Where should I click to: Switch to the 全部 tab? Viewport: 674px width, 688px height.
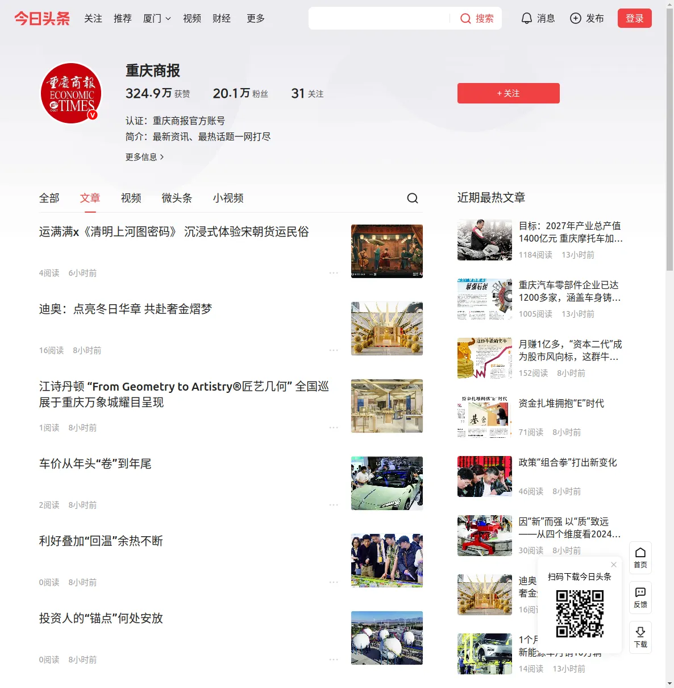[49, 198]
